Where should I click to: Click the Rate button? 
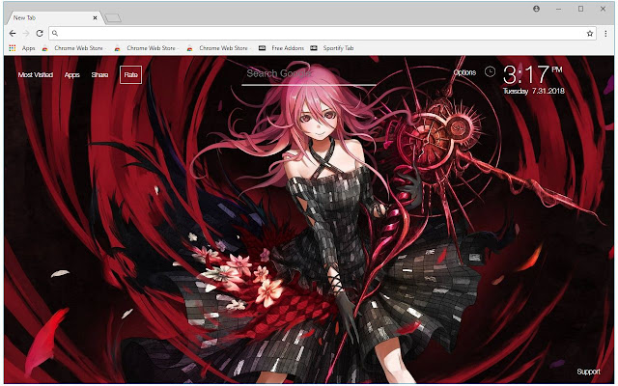(131, 75)
